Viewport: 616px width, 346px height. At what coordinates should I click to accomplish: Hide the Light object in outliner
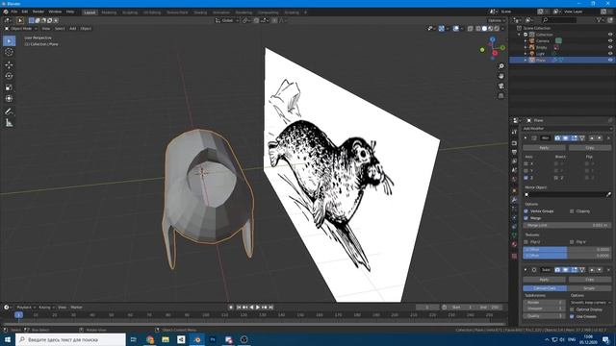point(610,54)
